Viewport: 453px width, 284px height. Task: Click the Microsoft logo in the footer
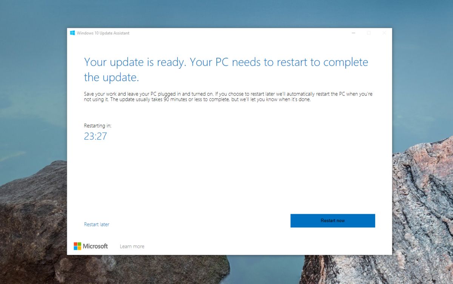[91, 246]
